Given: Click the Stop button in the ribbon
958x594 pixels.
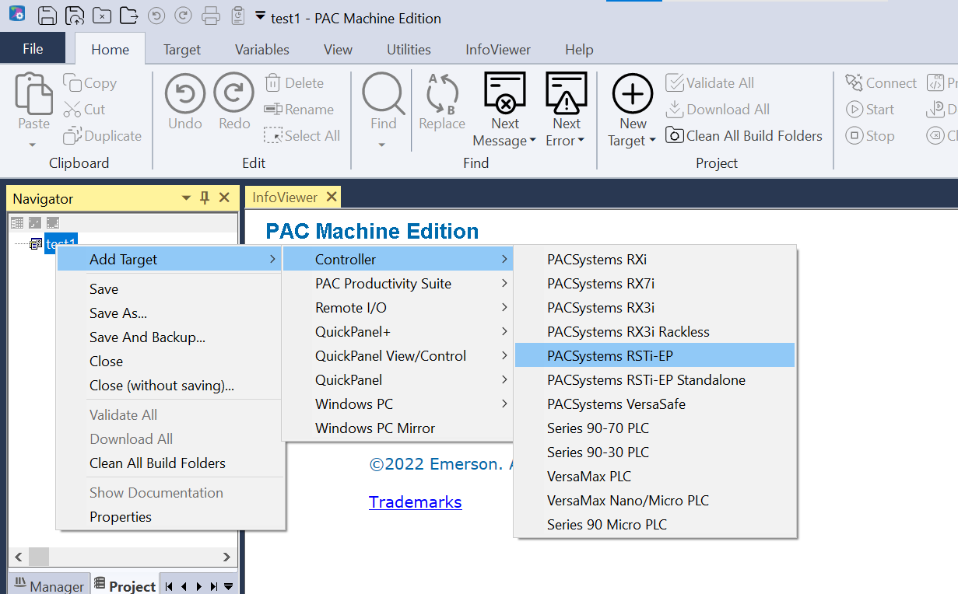Looking at the screenshot, I should tap(870, 136).
